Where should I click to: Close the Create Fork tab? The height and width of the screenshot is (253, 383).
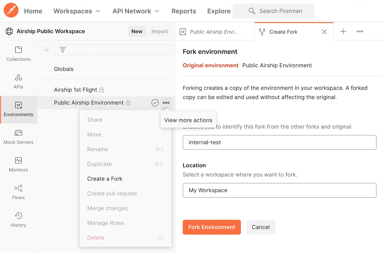pos(324,32)
